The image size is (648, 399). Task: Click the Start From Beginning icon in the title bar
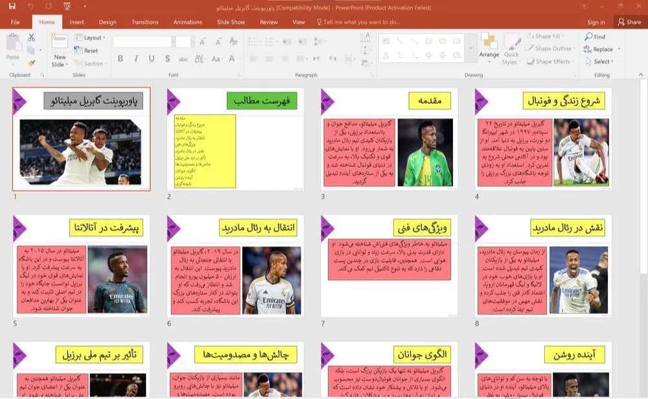click(x=67, y=6)
